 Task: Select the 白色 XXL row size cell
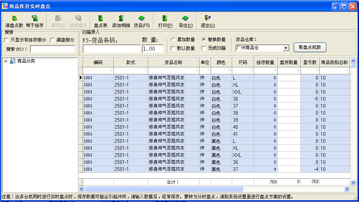243,92
